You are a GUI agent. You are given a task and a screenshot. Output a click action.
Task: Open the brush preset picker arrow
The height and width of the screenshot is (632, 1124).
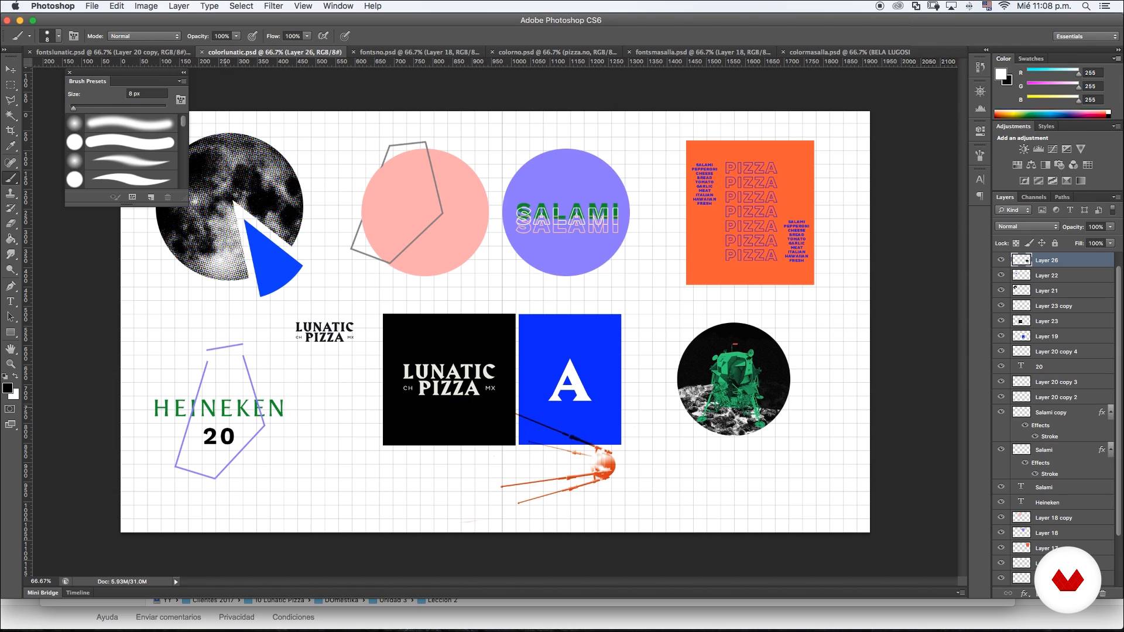click(59, 36)
